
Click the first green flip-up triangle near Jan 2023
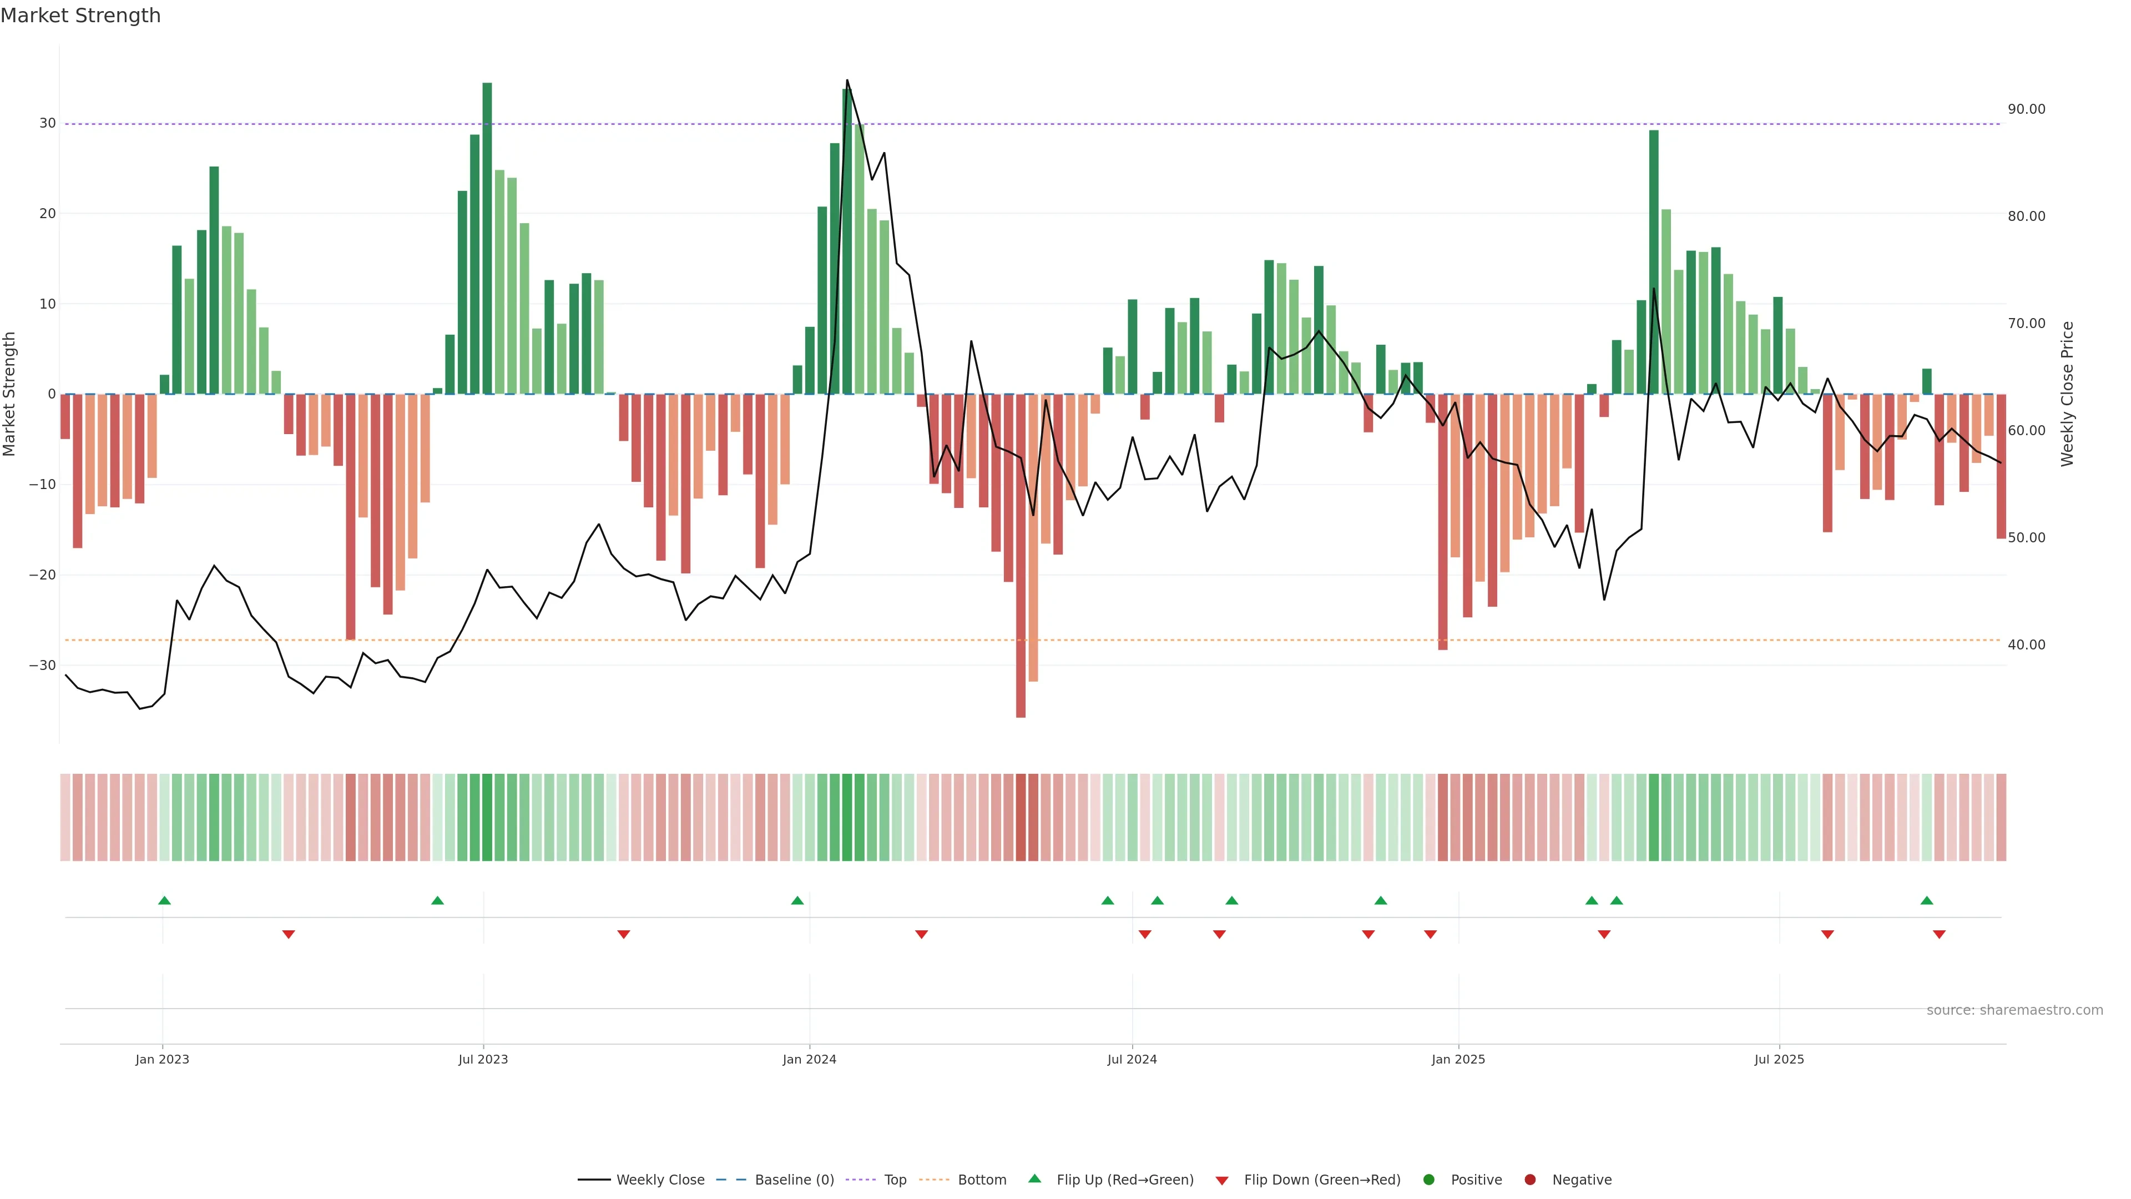[x=165, y=900]
